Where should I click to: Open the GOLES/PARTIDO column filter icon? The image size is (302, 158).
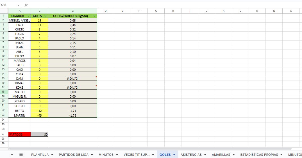coord(95,16)
